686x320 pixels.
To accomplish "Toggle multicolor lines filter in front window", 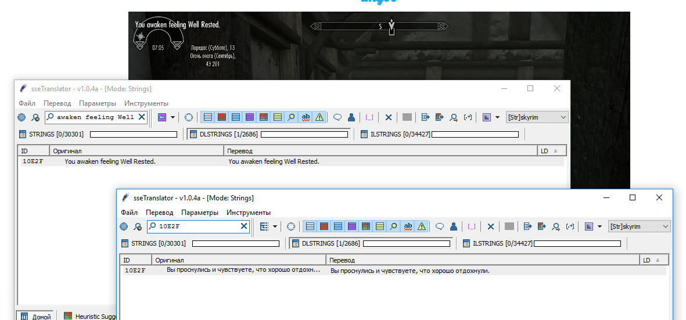I will click(x=366, y=226).
